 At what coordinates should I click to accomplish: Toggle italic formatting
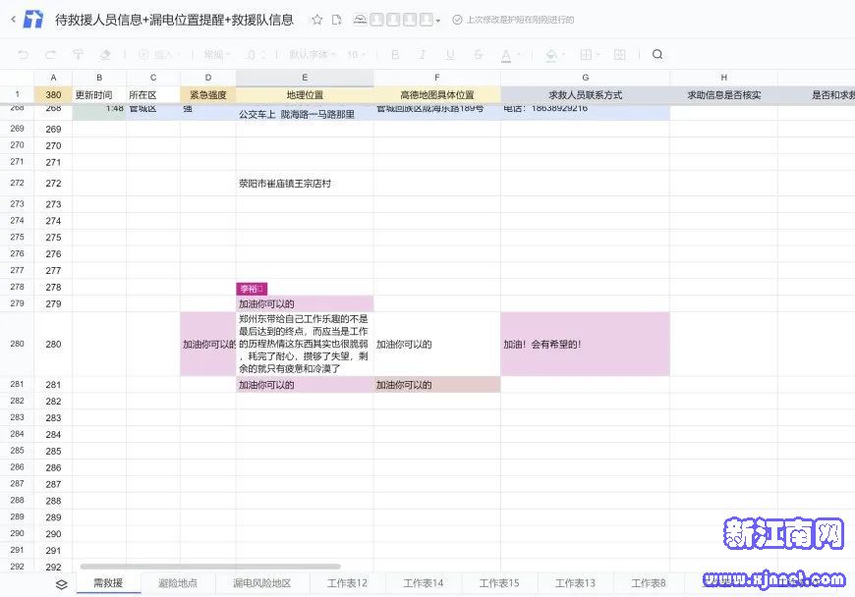coord(422,54)
